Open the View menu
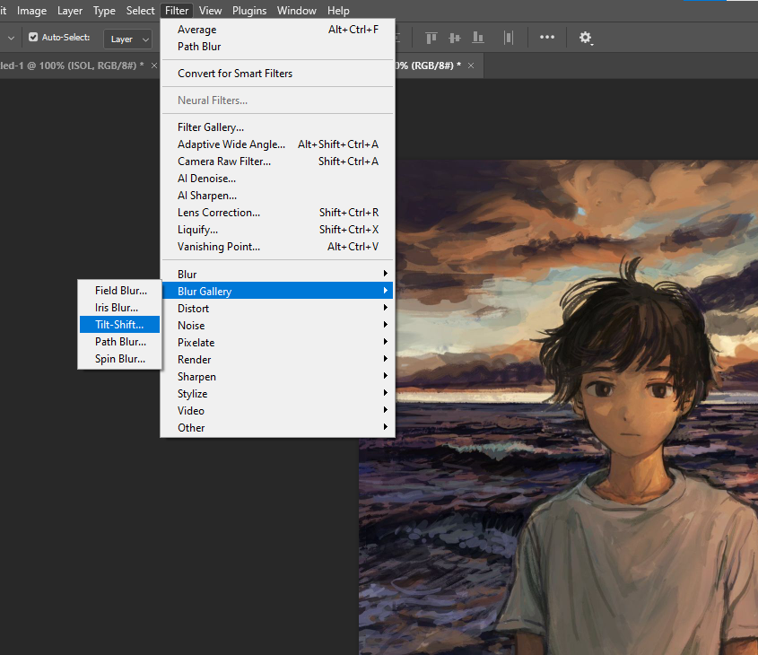758x655 pixels. [x=210, y=11]
